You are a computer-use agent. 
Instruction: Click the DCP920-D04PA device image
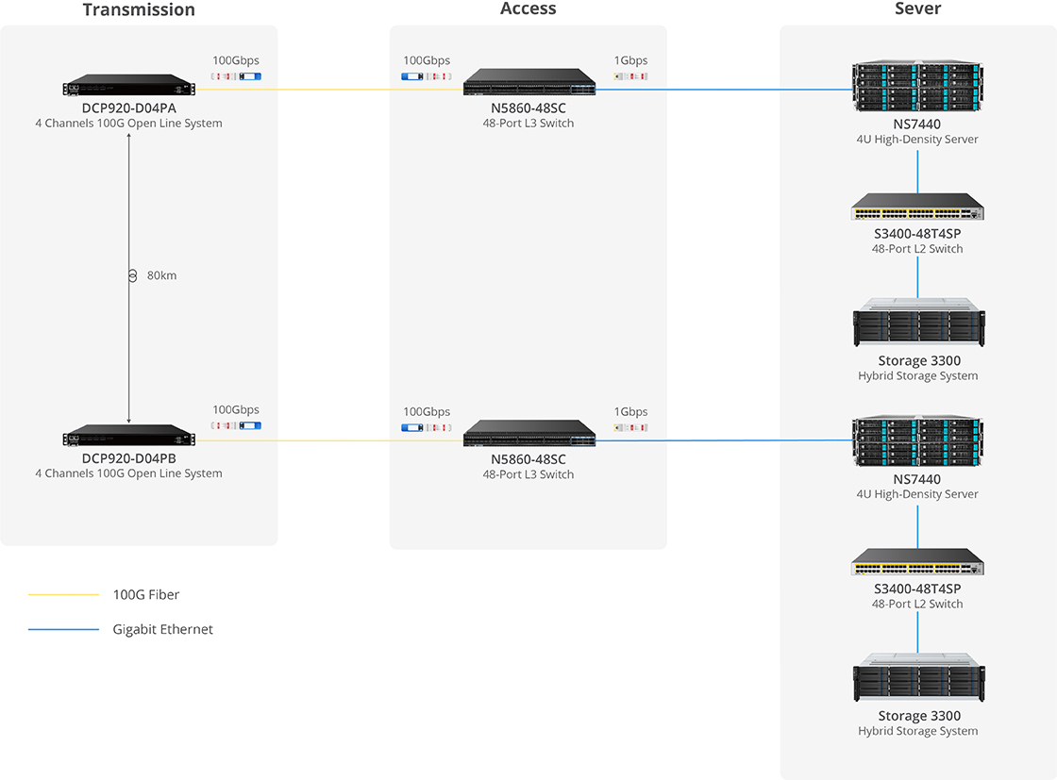point(129,86)
